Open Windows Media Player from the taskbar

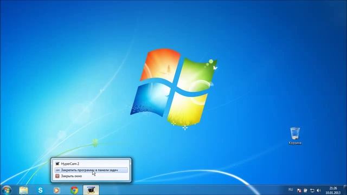click(57, 190)
